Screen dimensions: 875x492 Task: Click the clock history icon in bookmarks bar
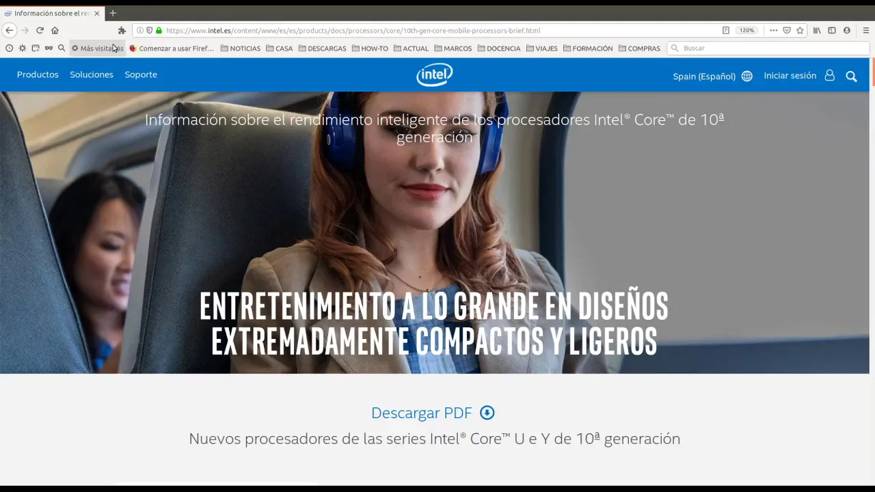(x=10, y=48)
